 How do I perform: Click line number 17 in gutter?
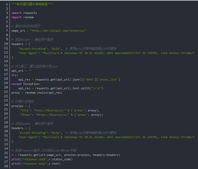(6, 74)
